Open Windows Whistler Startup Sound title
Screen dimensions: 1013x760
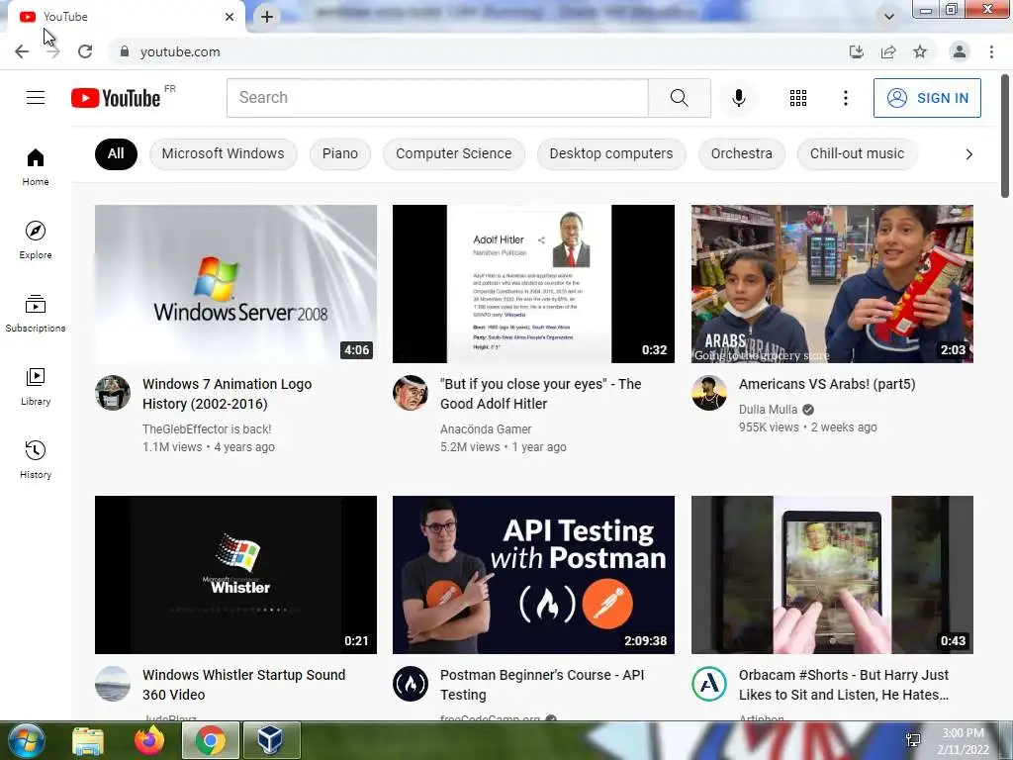(x=243, y=685)
